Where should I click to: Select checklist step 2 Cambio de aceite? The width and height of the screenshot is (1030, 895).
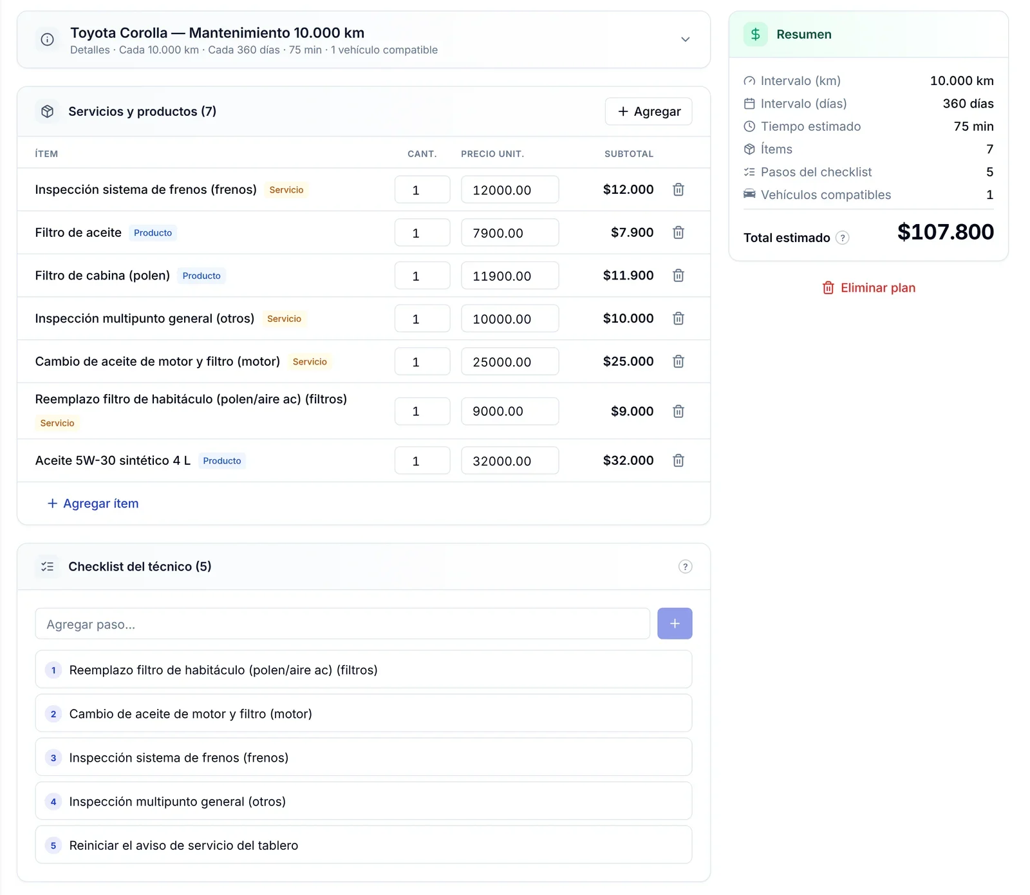[364, 713]
